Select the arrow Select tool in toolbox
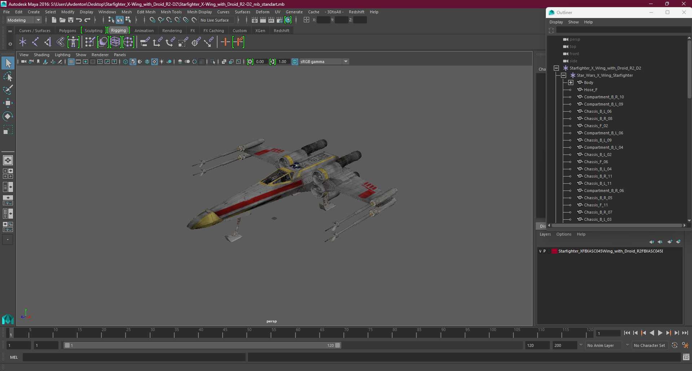This screenshot has width=692, height=371. [x=8, y=63]
